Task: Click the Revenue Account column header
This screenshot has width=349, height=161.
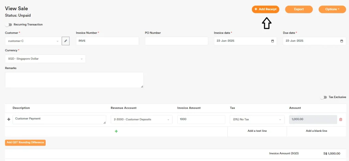Action: point(123,108)
